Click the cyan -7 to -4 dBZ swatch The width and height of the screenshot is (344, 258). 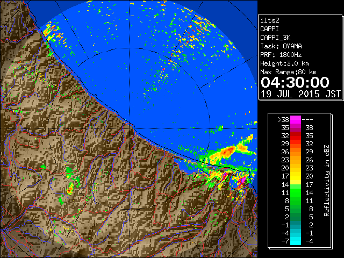[x=295, y=241]
